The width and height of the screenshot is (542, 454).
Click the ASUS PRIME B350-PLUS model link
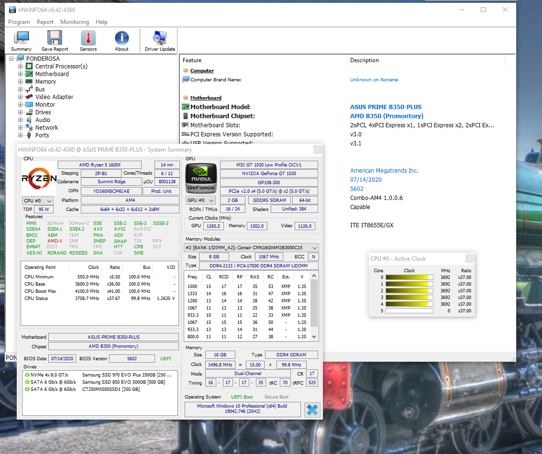pyautogui.click(x=386, y=107)
